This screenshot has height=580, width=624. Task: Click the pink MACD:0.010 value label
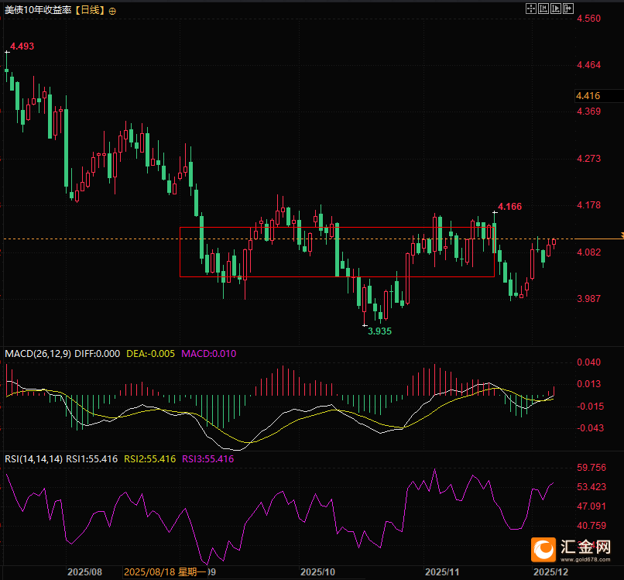pos(209,353)
